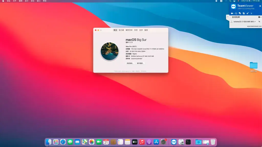Open the Mail app in the Dock
Viewport: 262px width, 147px height.
(x=77, y=142)
